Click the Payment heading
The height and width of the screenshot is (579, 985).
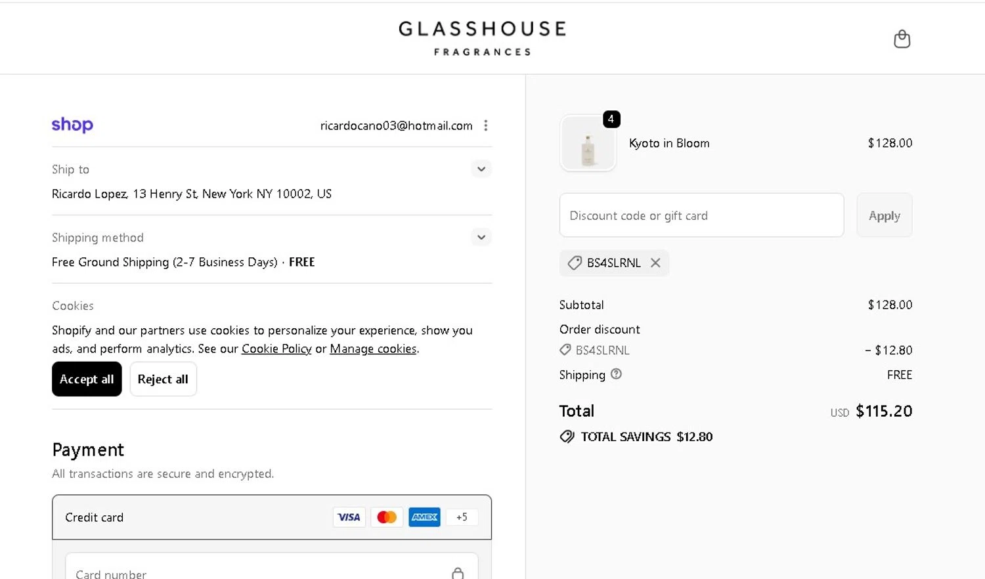coord(88,450)
